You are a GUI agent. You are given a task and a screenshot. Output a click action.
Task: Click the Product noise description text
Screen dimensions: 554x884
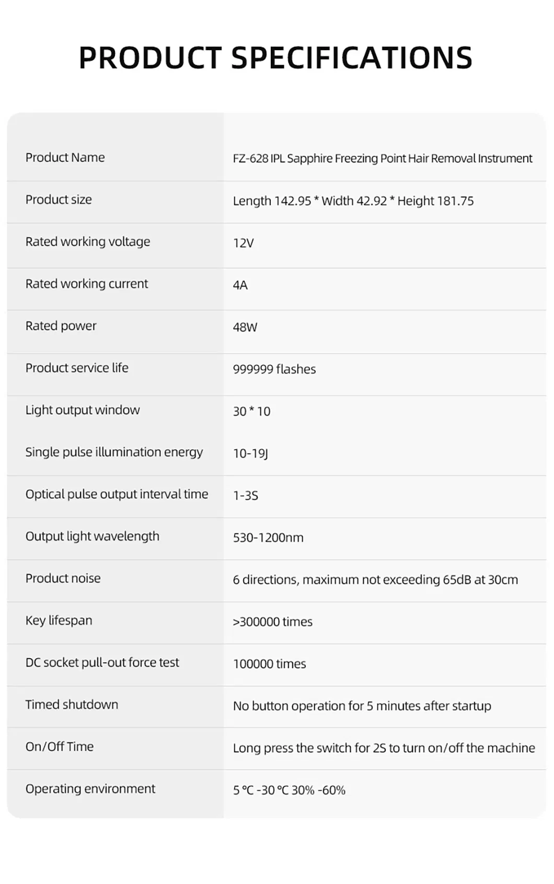click(375, 580)
